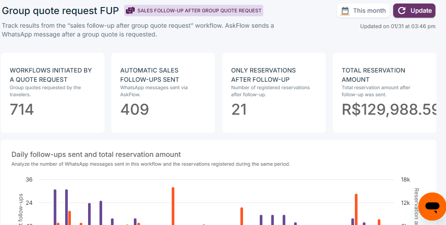Screen dimensions: 446x225
Task: Click the Daily follow-ups sent chart title
Action: [96, 154]
